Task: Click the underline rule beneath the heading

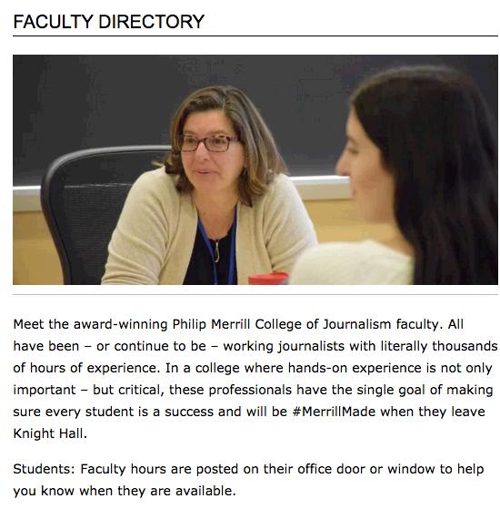Action: (255, 36)
